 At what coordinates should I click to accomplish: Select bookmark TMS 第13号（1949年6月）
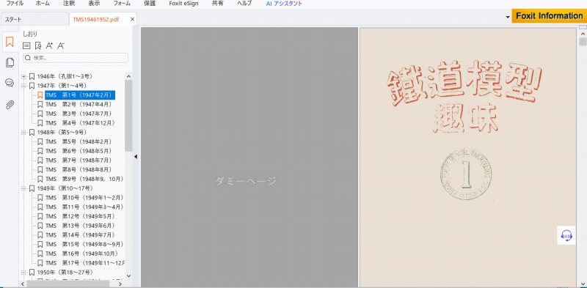[x=80, y=226]
